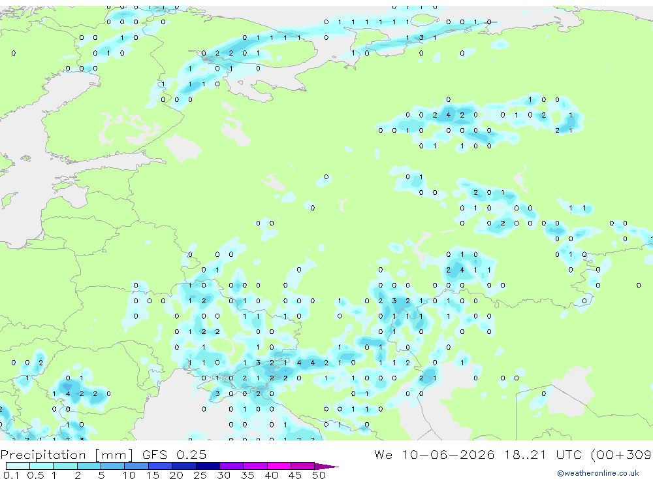Click the 25–30 mm dark navy swatch

pyautogui.click(x=208, y=466)
